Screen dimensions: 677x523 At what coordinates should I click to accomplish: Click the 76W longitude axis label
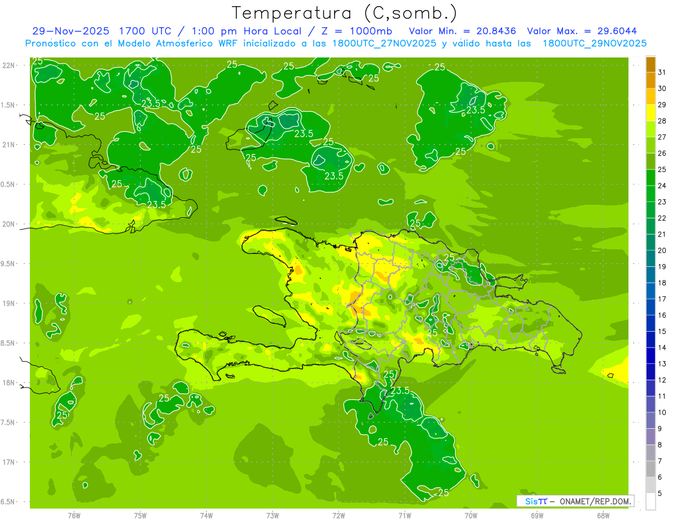tap(74, 515)
